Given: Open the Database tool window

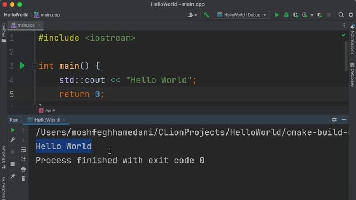Looking at the screenshot, I should click(352, 74).
